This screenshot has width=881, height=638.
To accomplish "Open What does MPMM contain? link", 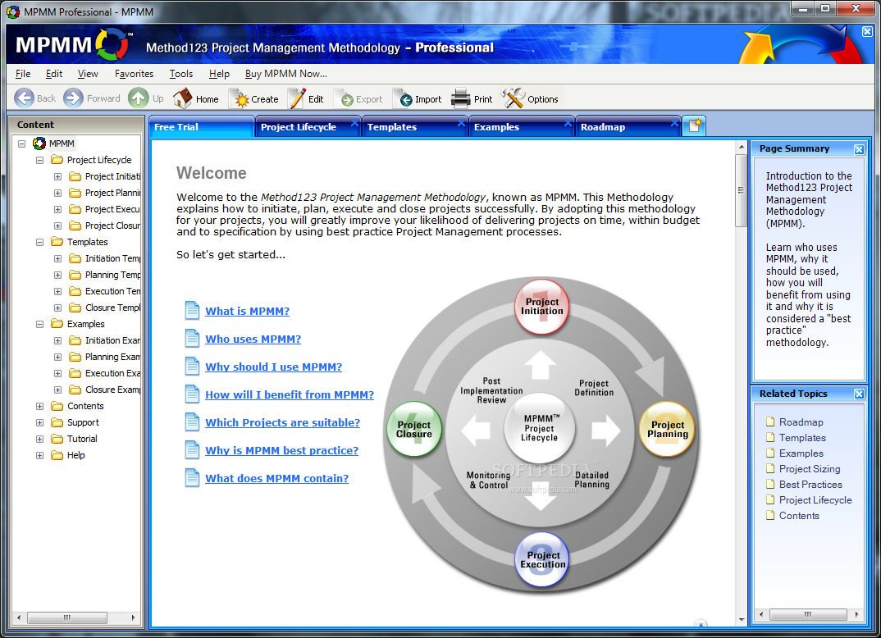I will pyautogui.click(x=277, y=478).
